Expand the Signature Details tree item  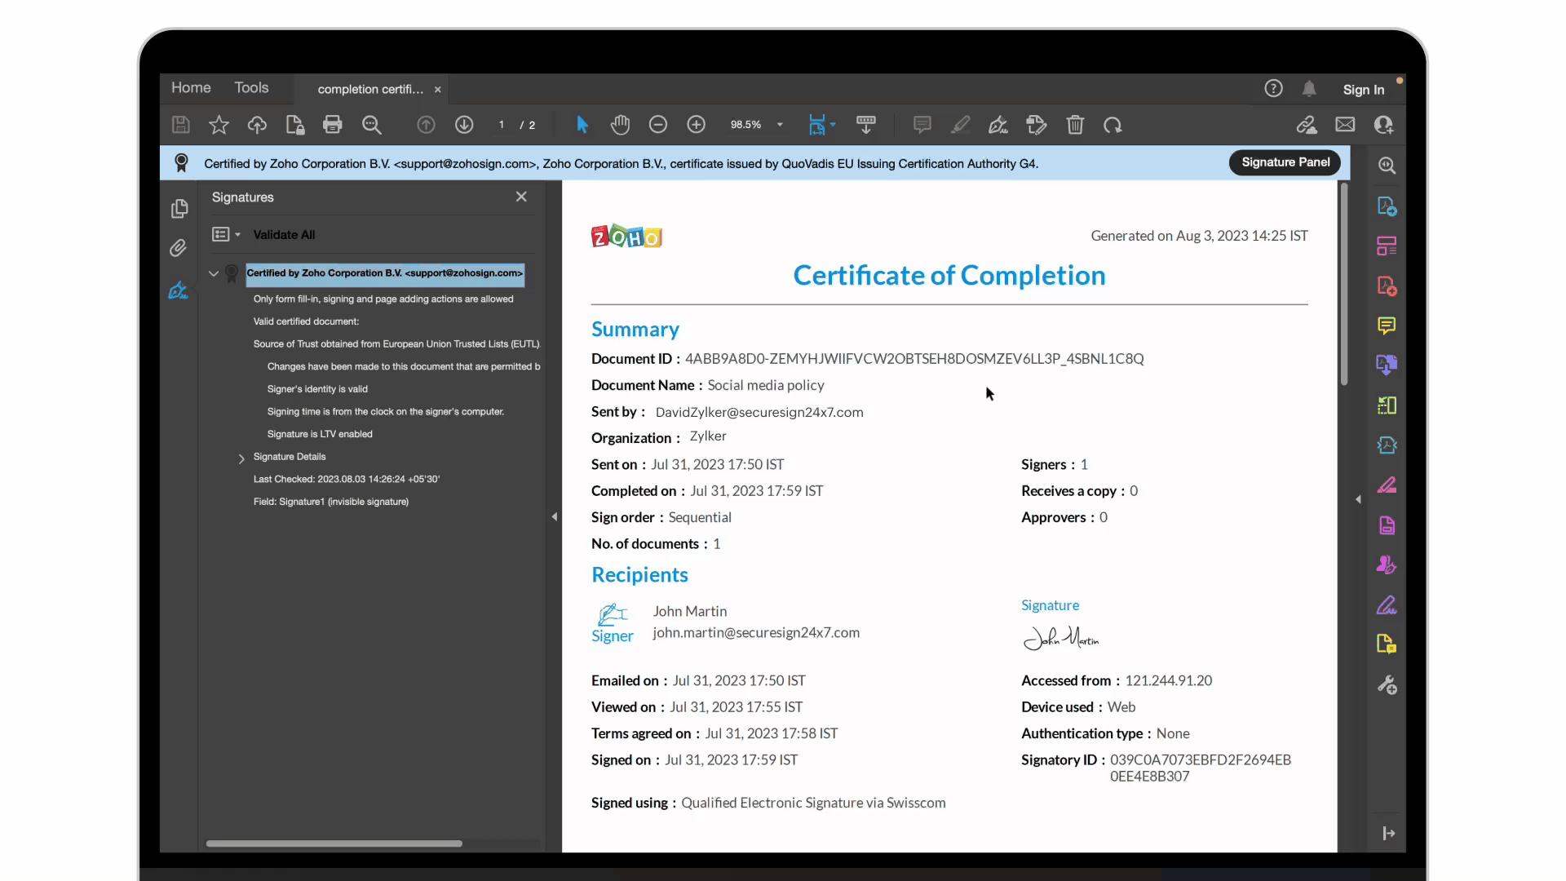pos(241,458)
